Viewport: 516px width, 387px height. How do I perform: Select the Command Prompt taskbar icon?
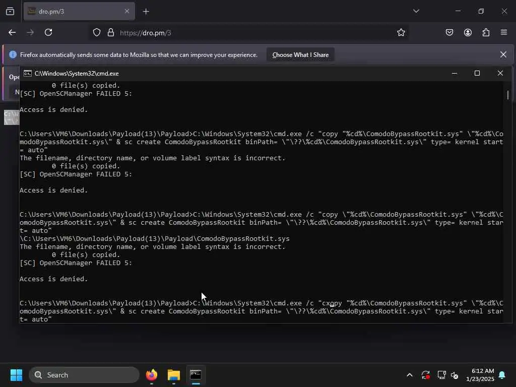196,375
